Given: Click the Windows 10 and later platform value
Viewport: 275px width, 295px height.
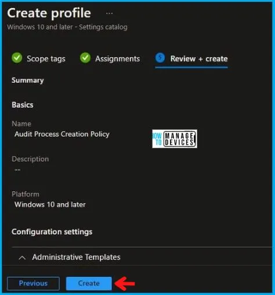Looking at the screenshot, I should (50, 205).
